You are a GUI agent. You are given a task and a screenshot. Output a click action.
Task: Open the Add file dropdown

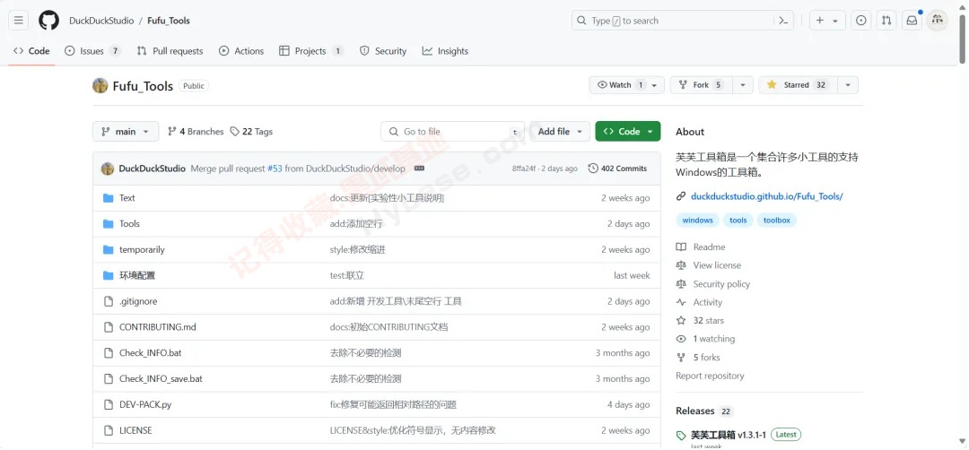(x=560, y=132)
